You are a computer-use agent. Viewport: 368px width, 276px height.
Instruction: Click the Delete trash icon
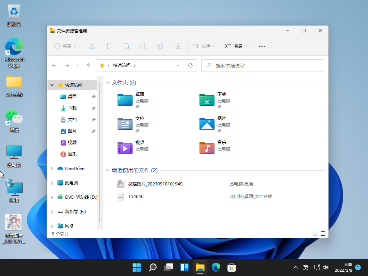tap(178, 46)
